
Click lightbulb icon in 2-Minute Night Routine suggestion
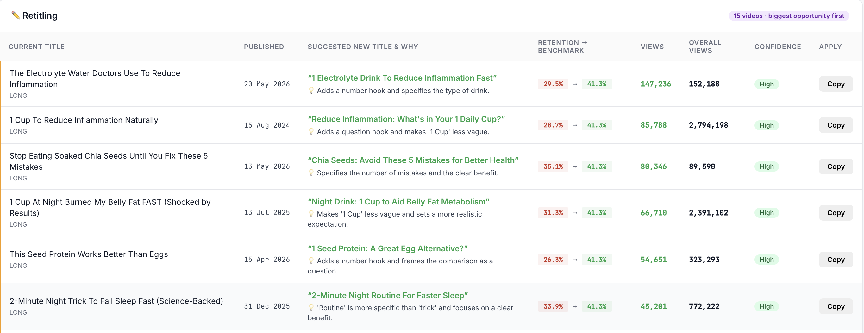coord(311,307)
